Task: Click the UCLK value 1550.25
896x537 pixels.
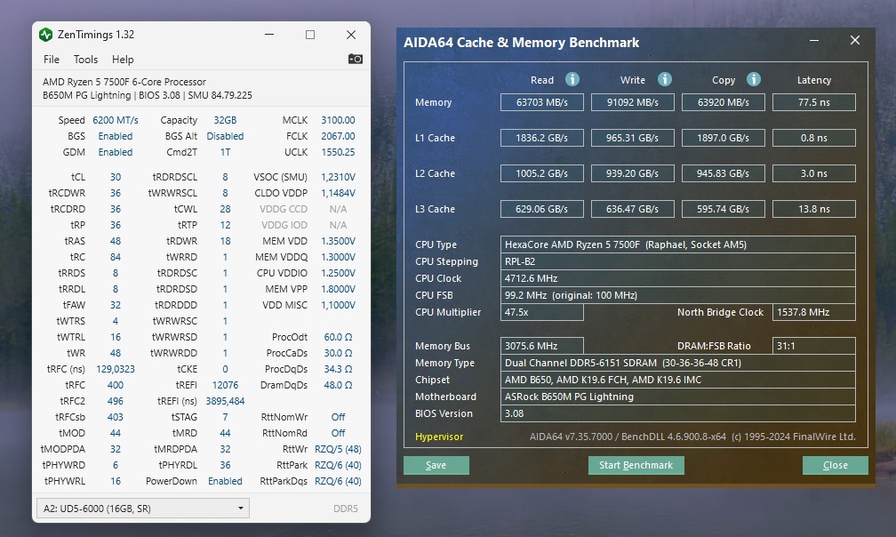Action: click(338, 152)
